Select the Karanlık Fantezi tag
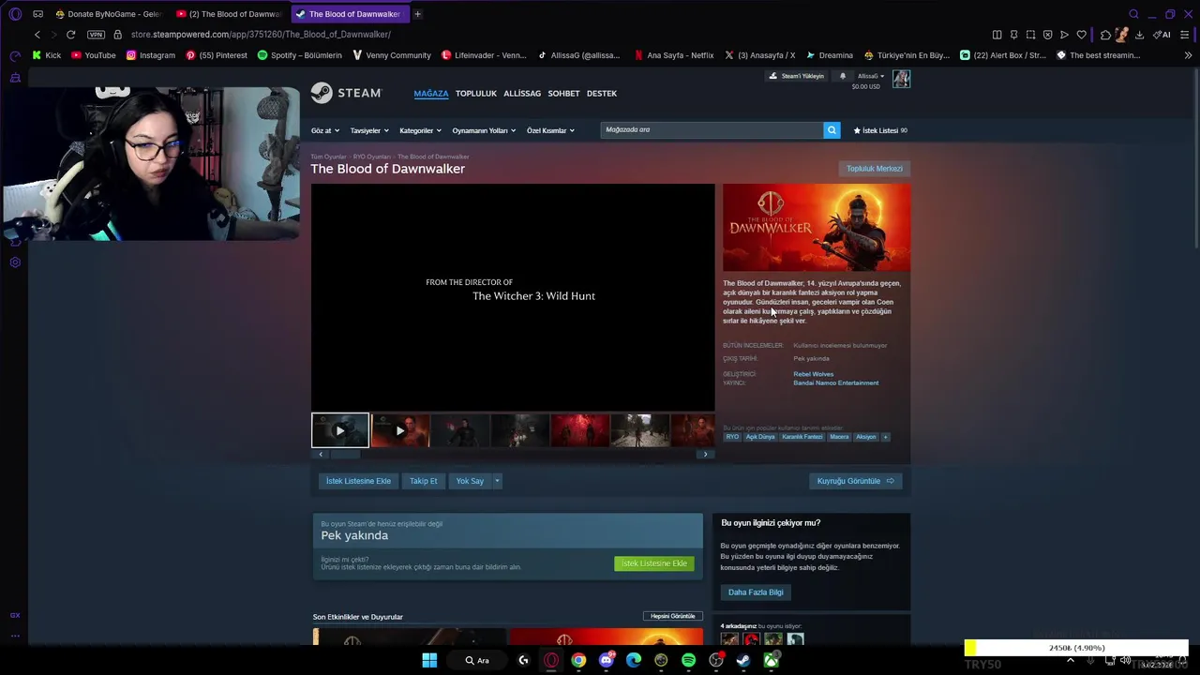The image size is (1200, 675). pyautogui.click(x=802, y=437)
